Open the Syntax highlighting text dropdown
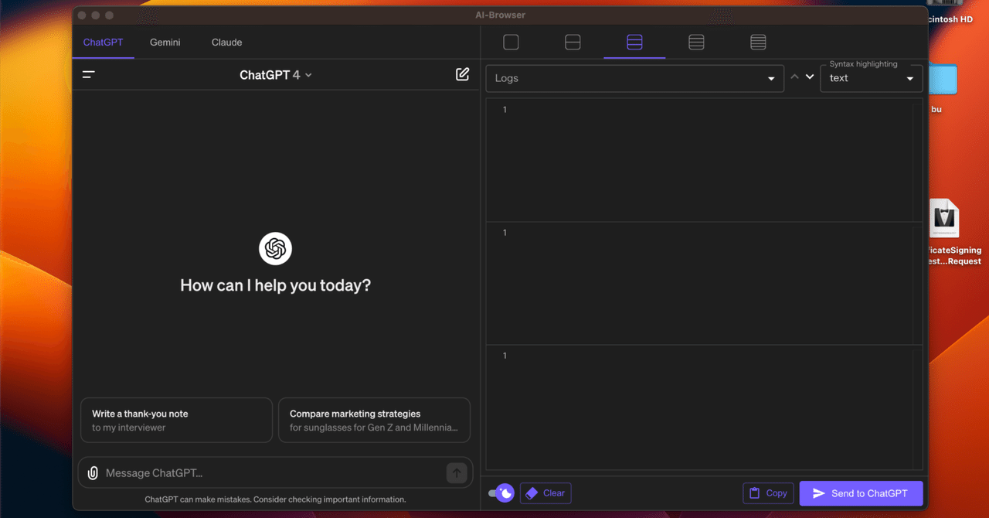Viewport: 989px width, 518px height. (x=871, y=78)
